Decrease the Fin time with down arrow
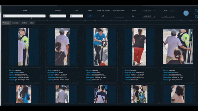Screen dimensions: 198x111 pyautogui.click(x=174, y=16)
